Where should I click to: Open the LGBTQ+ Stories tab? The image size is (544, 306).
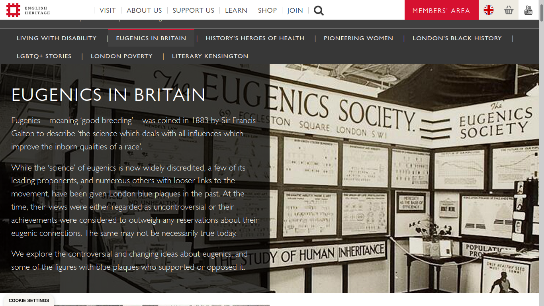[x=44, y=56]
